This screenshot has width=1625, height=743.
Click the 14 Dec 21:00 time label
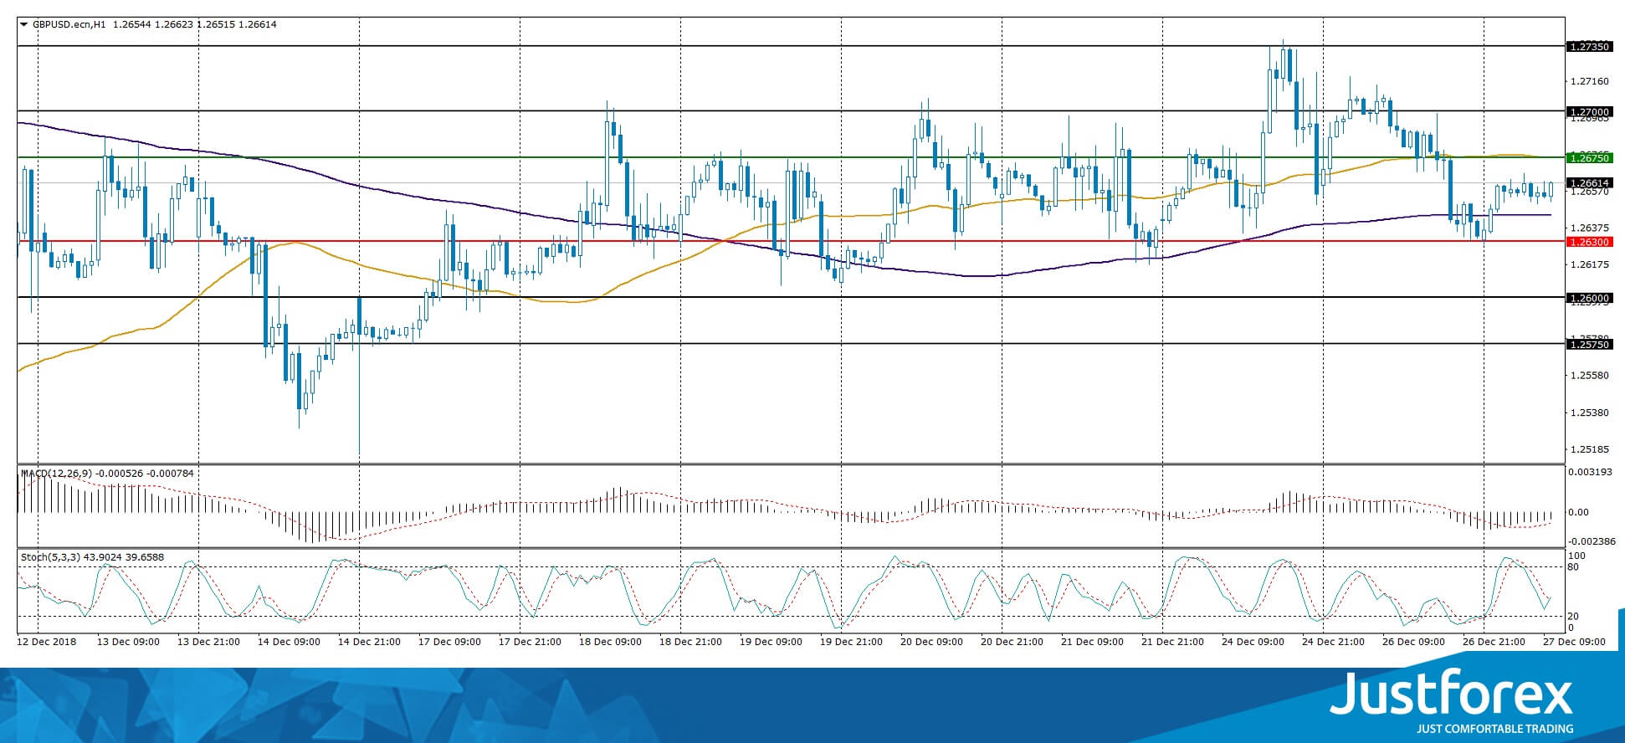tap(369, 642)
